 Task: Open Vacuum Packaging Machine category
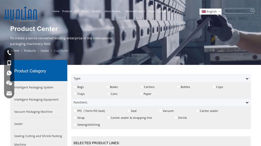tap(33, 112)
